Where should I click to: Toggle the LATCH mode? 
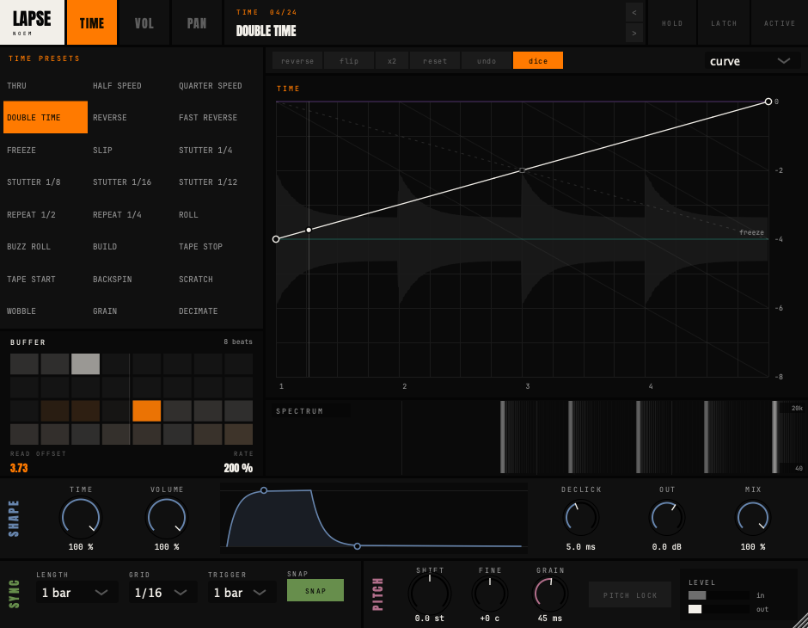point(724,23)
